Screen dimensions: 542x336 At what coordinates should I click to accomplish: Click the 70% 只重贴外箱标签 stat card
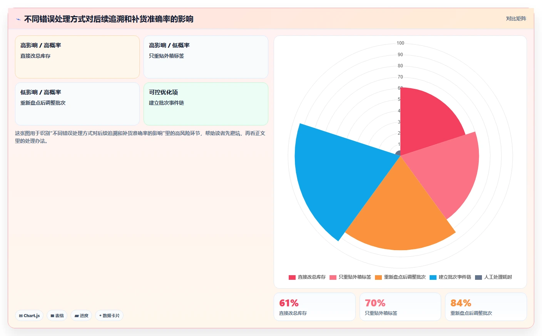click(x=400, y=307)
